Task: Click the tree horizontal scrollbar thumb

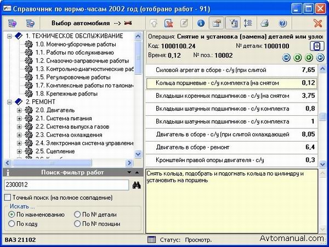Action: point(52,163)
